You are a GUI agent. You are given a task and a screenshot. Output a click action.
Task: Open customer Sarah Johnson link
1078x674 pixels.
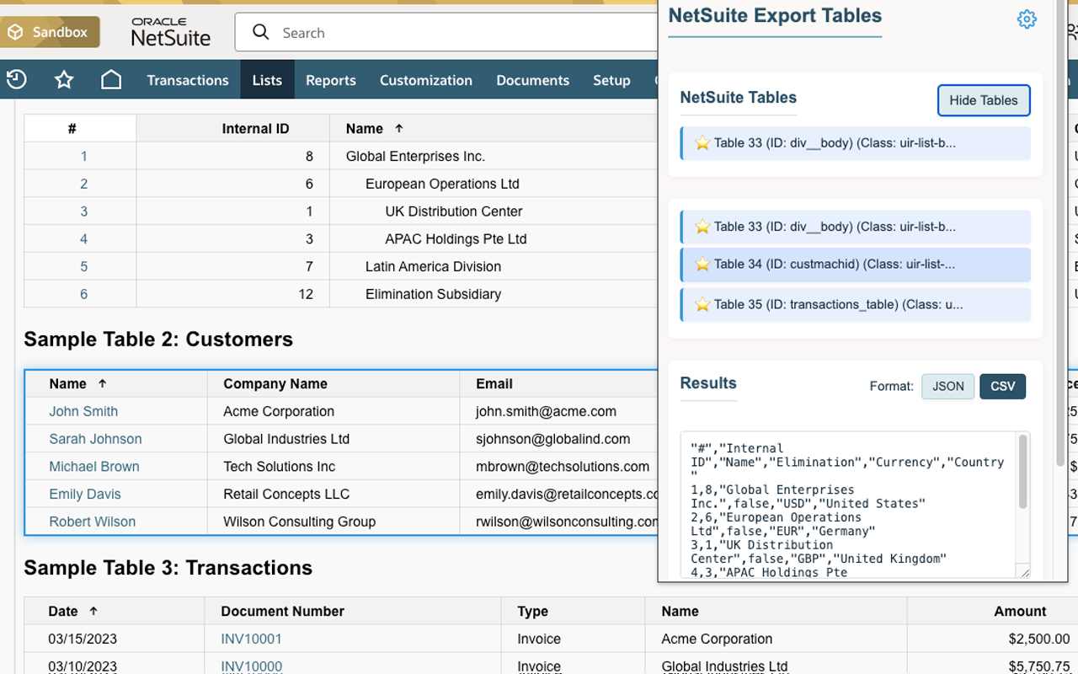point(95,439)
